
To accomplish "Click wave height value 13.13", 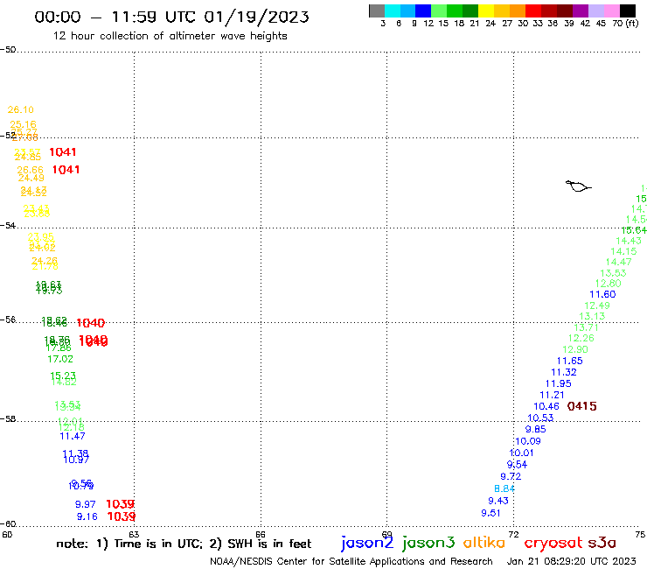I will click(x=592, y=316).
